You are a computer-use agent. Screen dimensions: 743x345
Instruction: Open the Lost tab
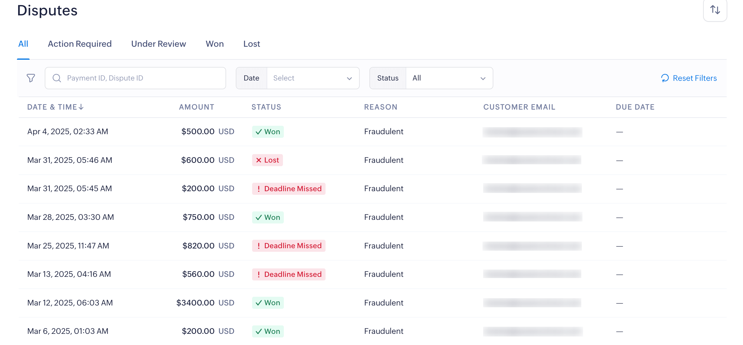tap(251, 44)
